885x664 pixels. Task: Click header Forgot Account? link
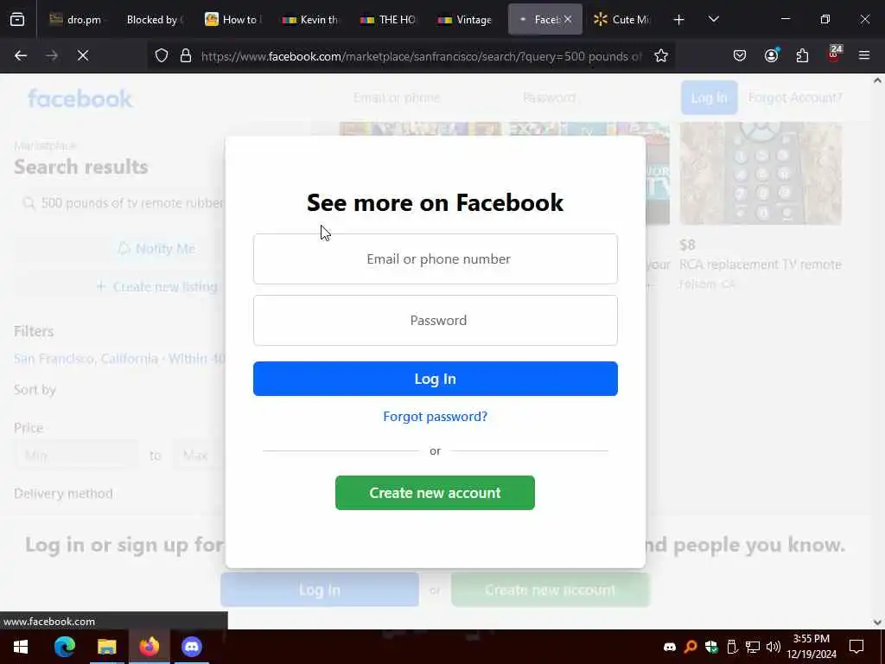[795, 98]
